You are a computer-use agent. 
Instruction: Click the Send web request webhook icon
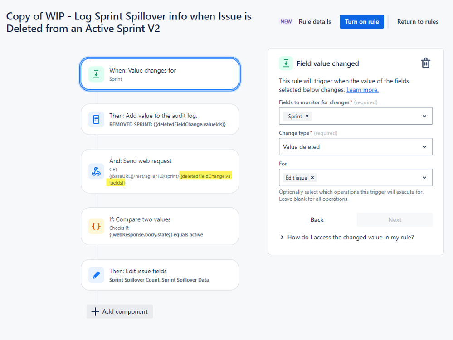coord(96,171)
